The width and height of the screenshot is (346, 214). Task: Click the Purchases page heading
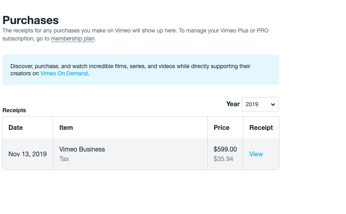tap(31, 20)
